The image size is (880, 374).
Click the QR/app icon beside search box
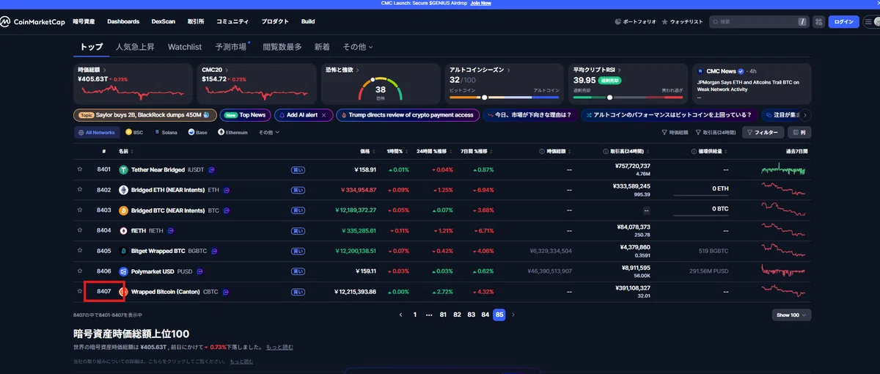pos(818,22)
